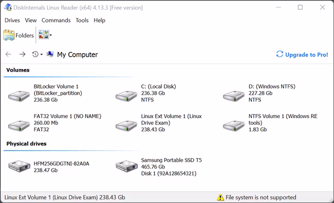This screenshot has width=334, height=203.
Task: Select the Linux Ext Volume 1 drive icon
Action: pos(126,126)
